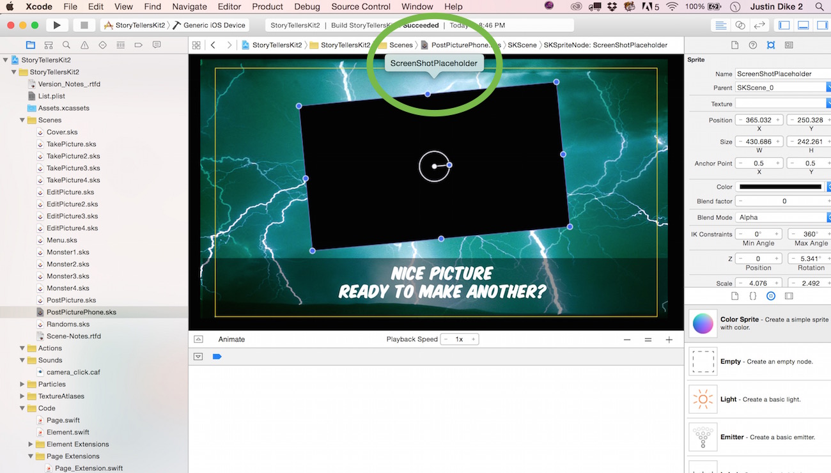Hide the Navigator pane toggle
831x473 pixels.
click(784, 24)
